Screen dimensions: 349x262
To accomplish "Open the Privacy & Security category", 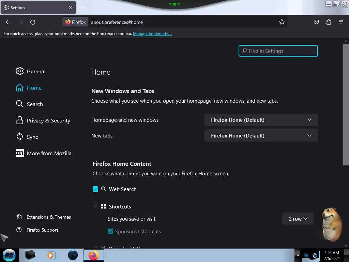I will (43, 120).
